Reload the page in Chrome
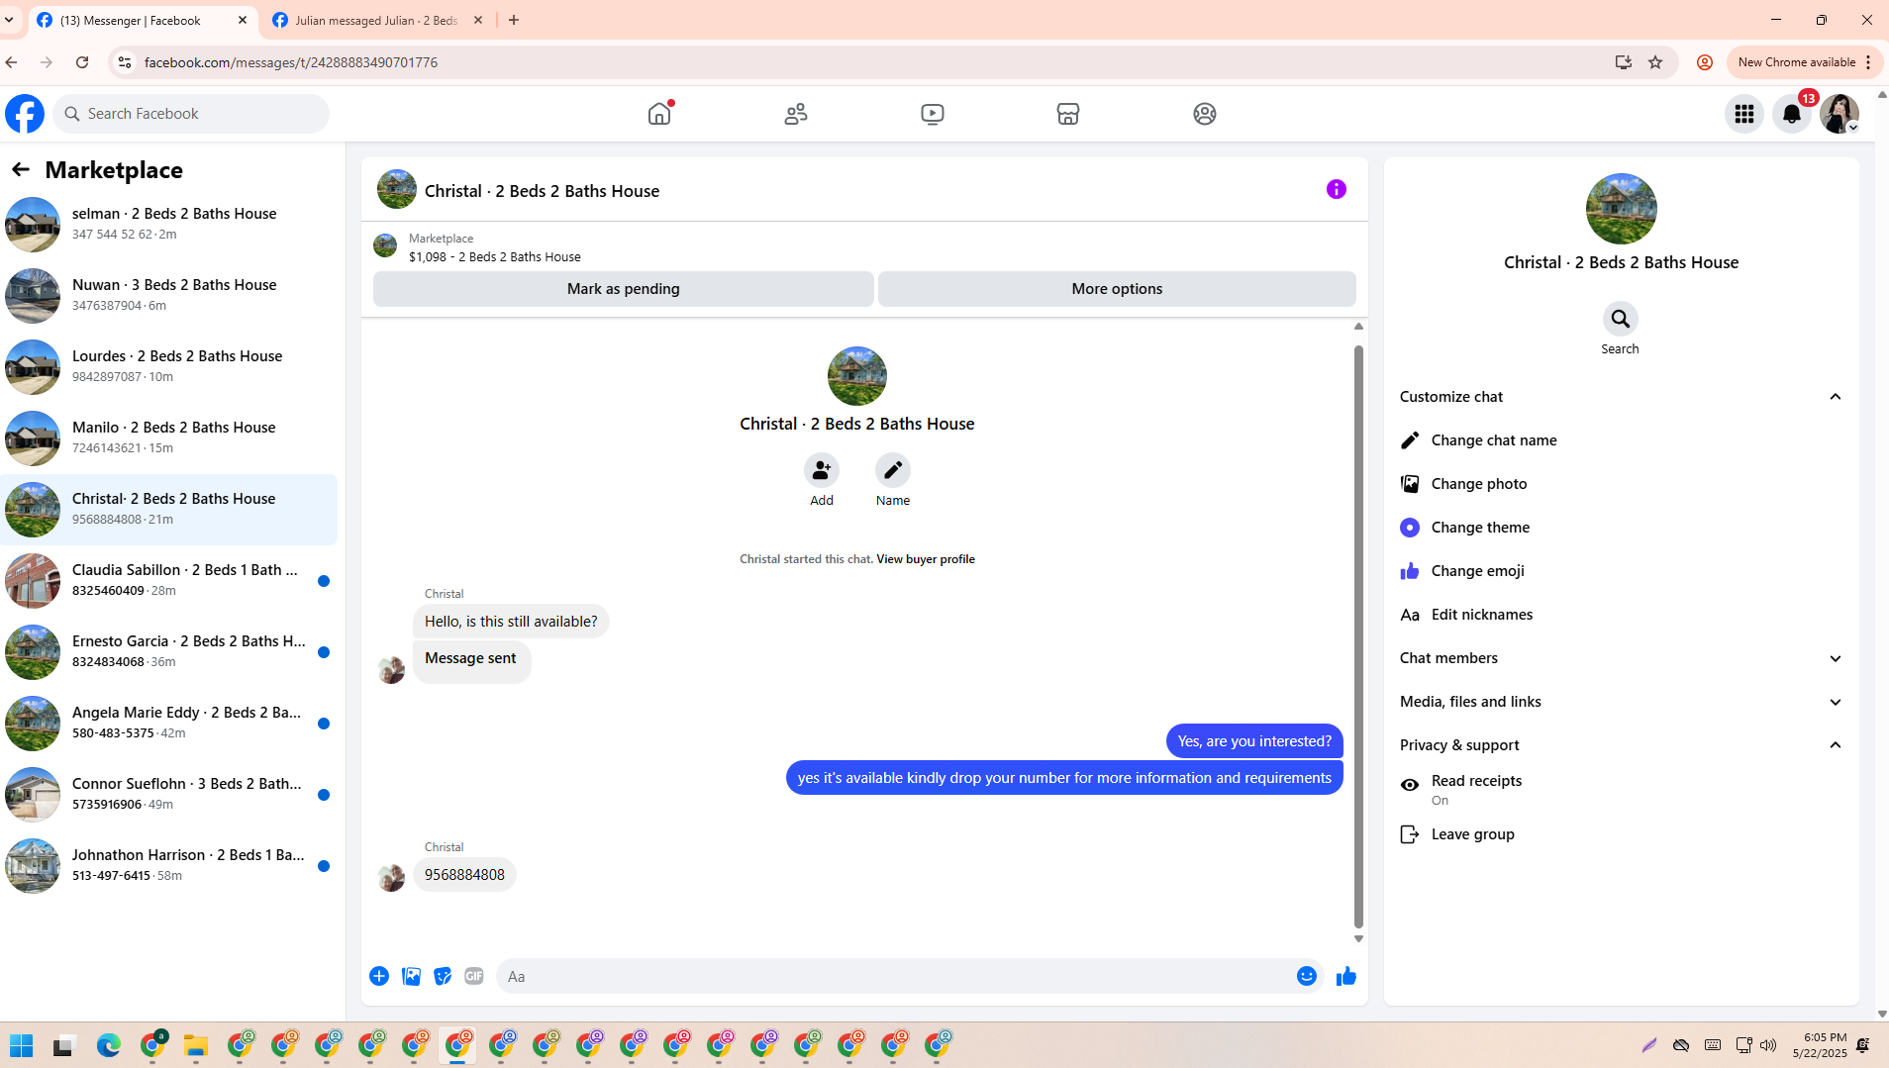This screenshot has height=1068, width=1889. coord(82,62)
